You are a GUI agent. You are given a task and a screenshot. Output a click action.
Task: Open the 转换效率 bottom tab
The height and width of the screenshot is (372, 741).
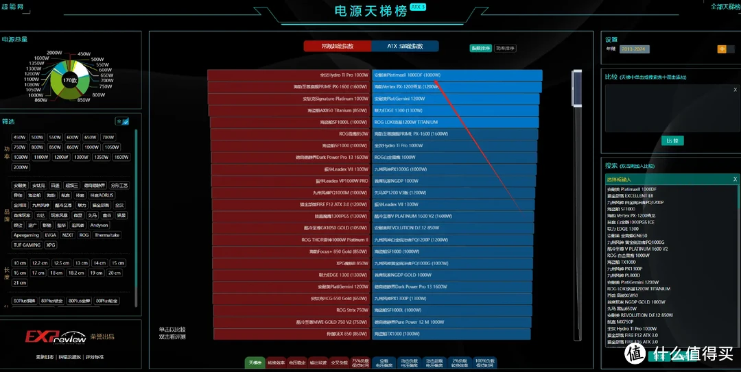tap(276, 362)
